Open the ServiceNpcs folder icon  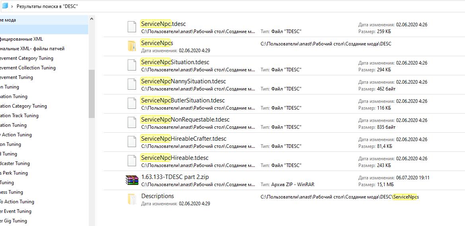(x=132, y=46)
